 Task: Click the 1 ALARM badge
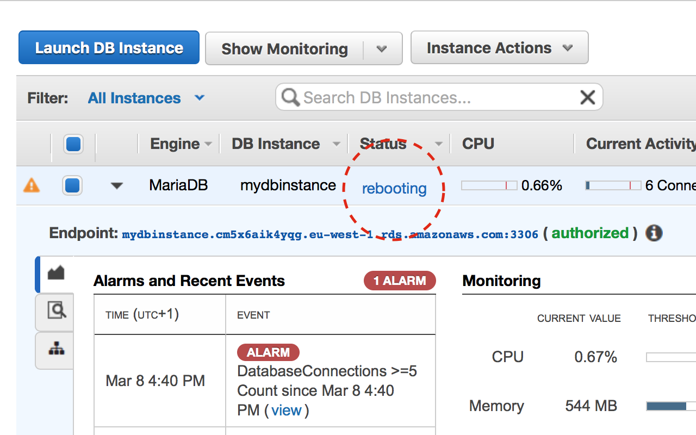tap(400, 281)
